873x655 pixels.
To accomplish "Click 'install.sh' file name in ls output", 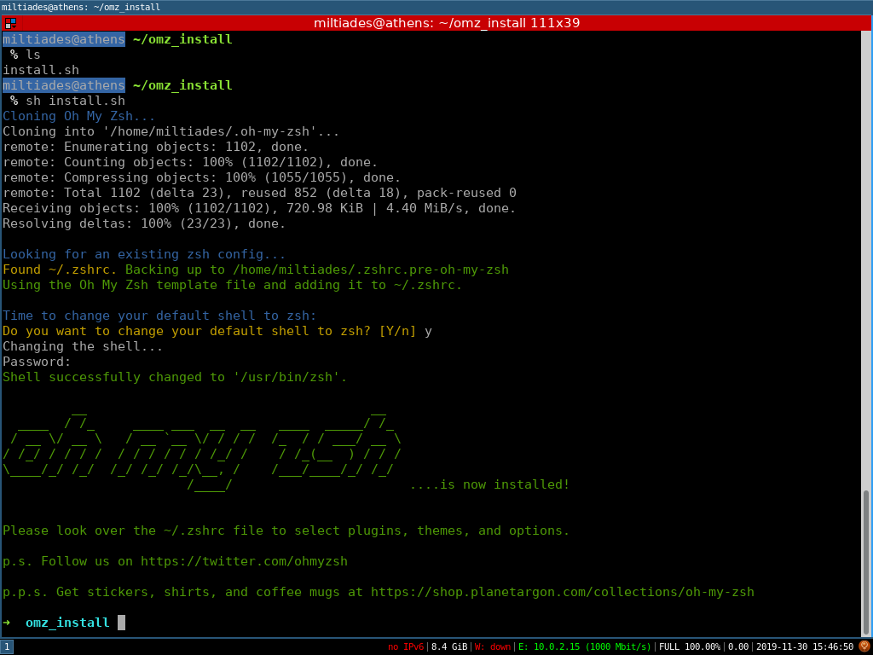I will pyautogui.click(x=41, y=70).
